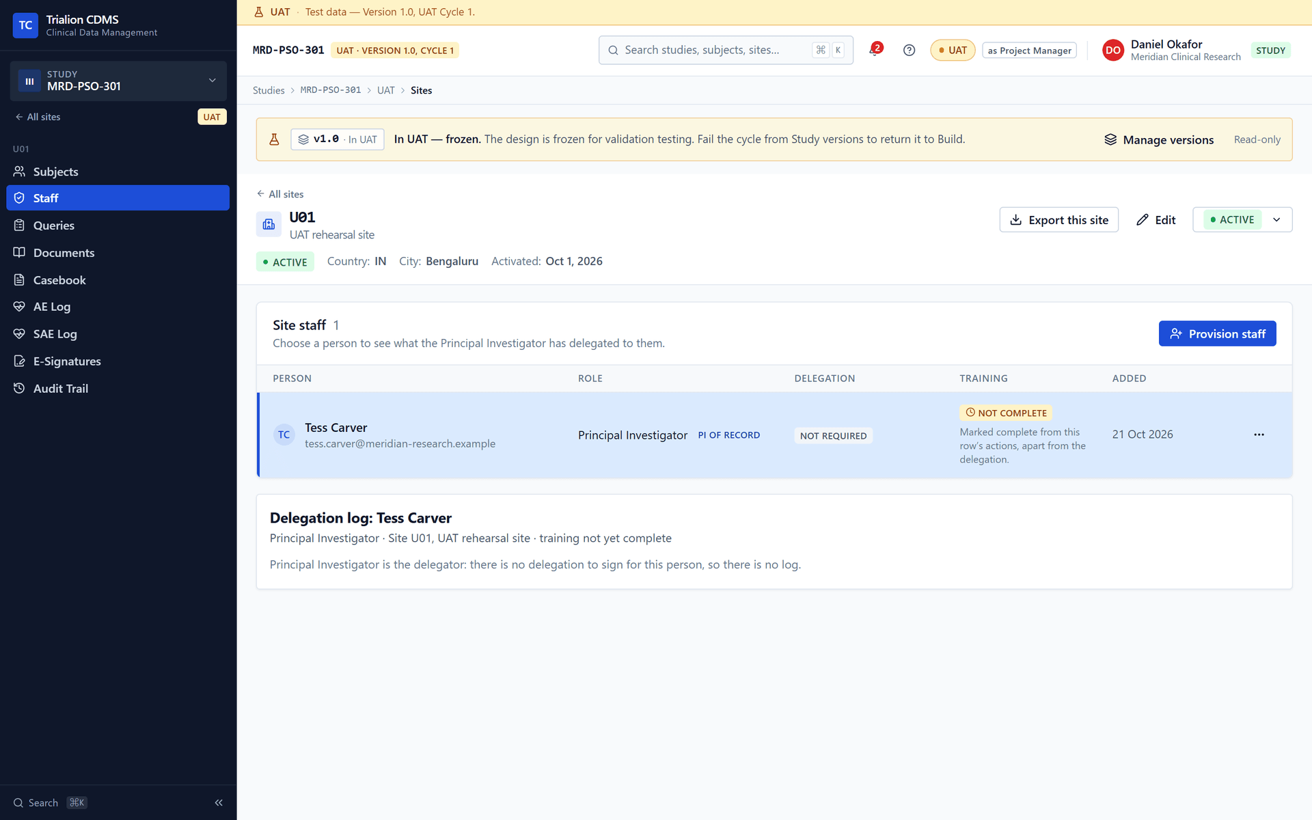
Task: Click Studies in the breadcrumb
Action: 269,90
